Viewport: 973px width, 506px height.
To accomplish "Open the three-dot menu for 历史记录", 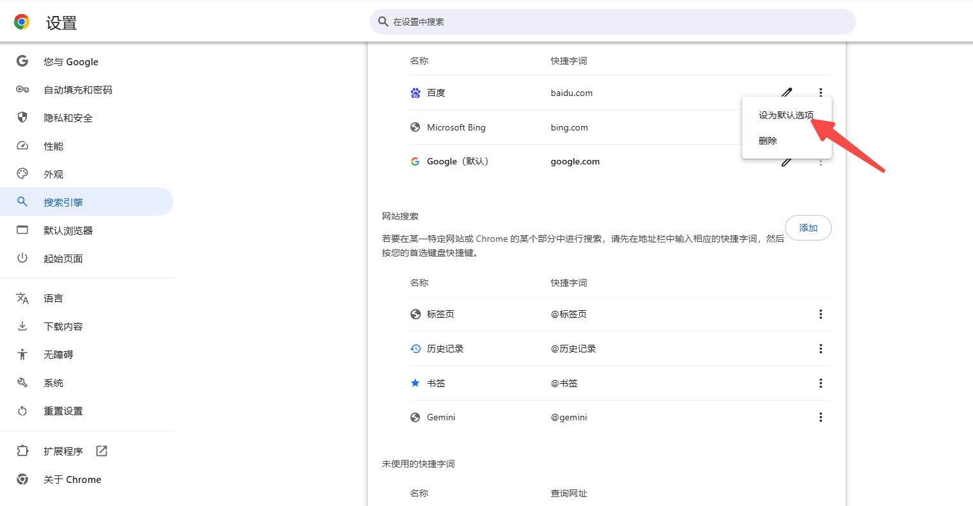I will pyautogui.click(x=821, y=349).
